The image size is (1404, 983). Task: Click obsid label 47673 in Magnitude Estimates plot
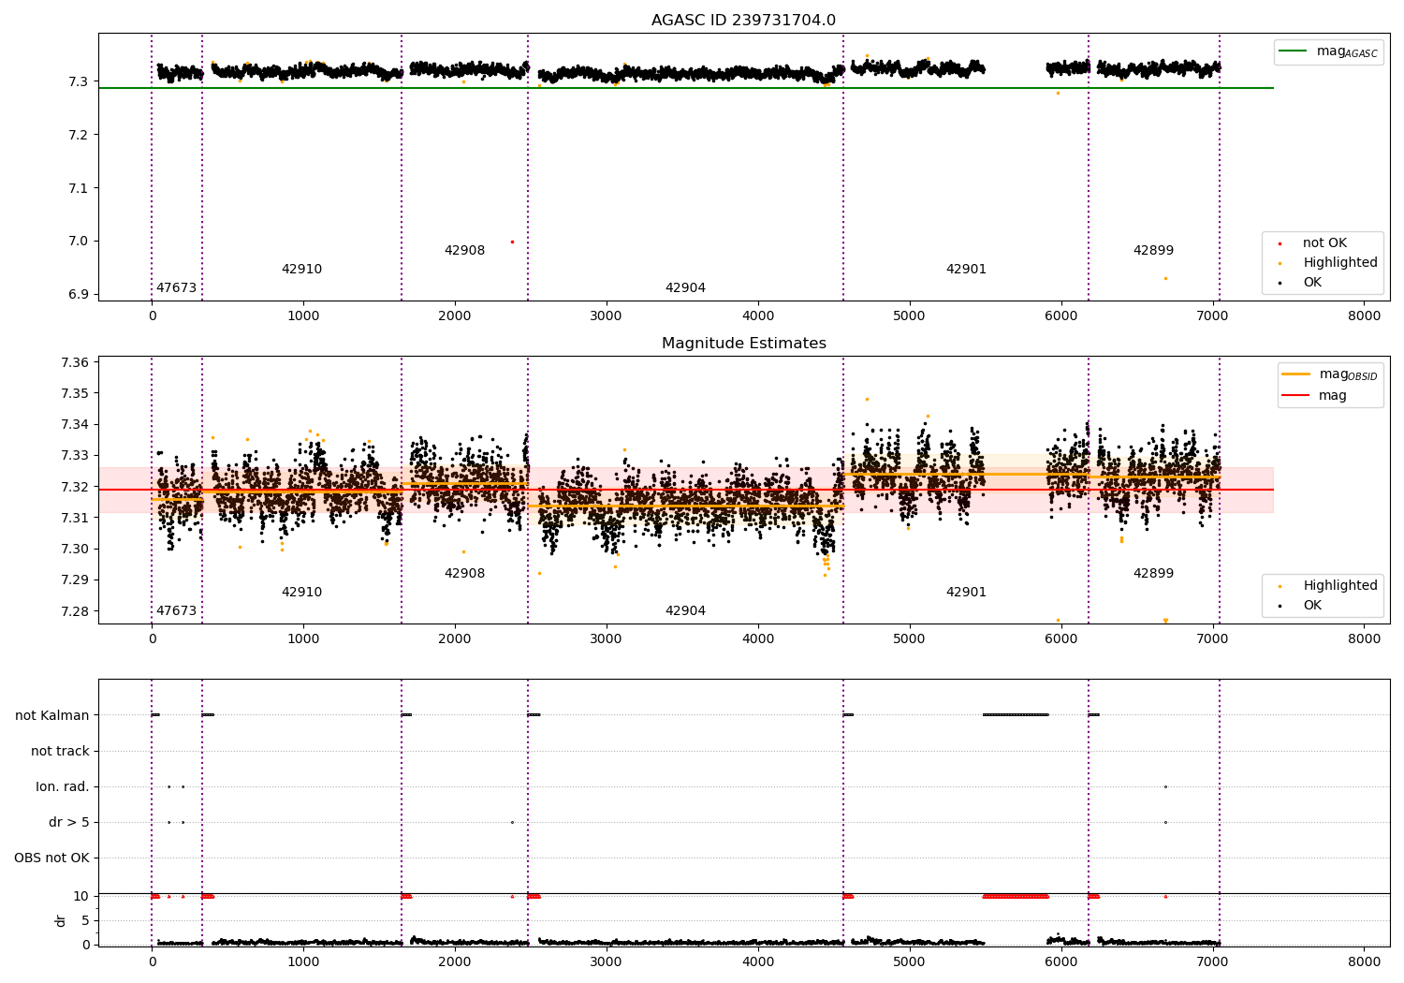(176, 611)
